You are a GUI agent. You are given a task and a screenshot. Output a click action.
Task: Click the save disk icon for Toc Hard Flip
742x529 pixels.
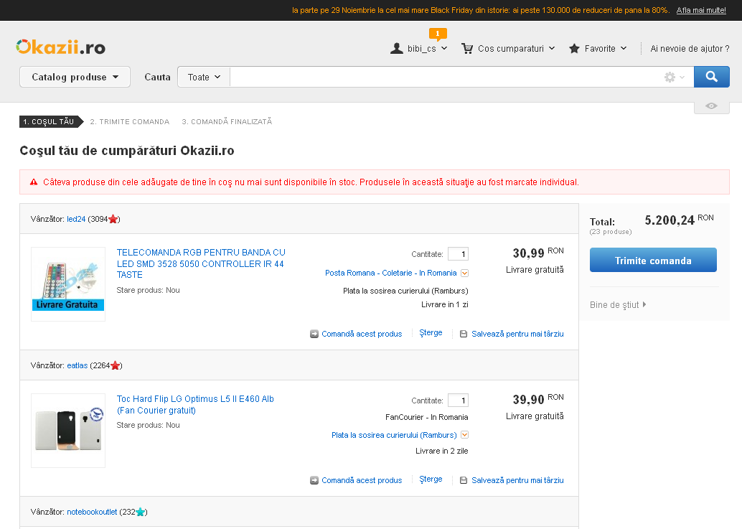pos(464,480)
